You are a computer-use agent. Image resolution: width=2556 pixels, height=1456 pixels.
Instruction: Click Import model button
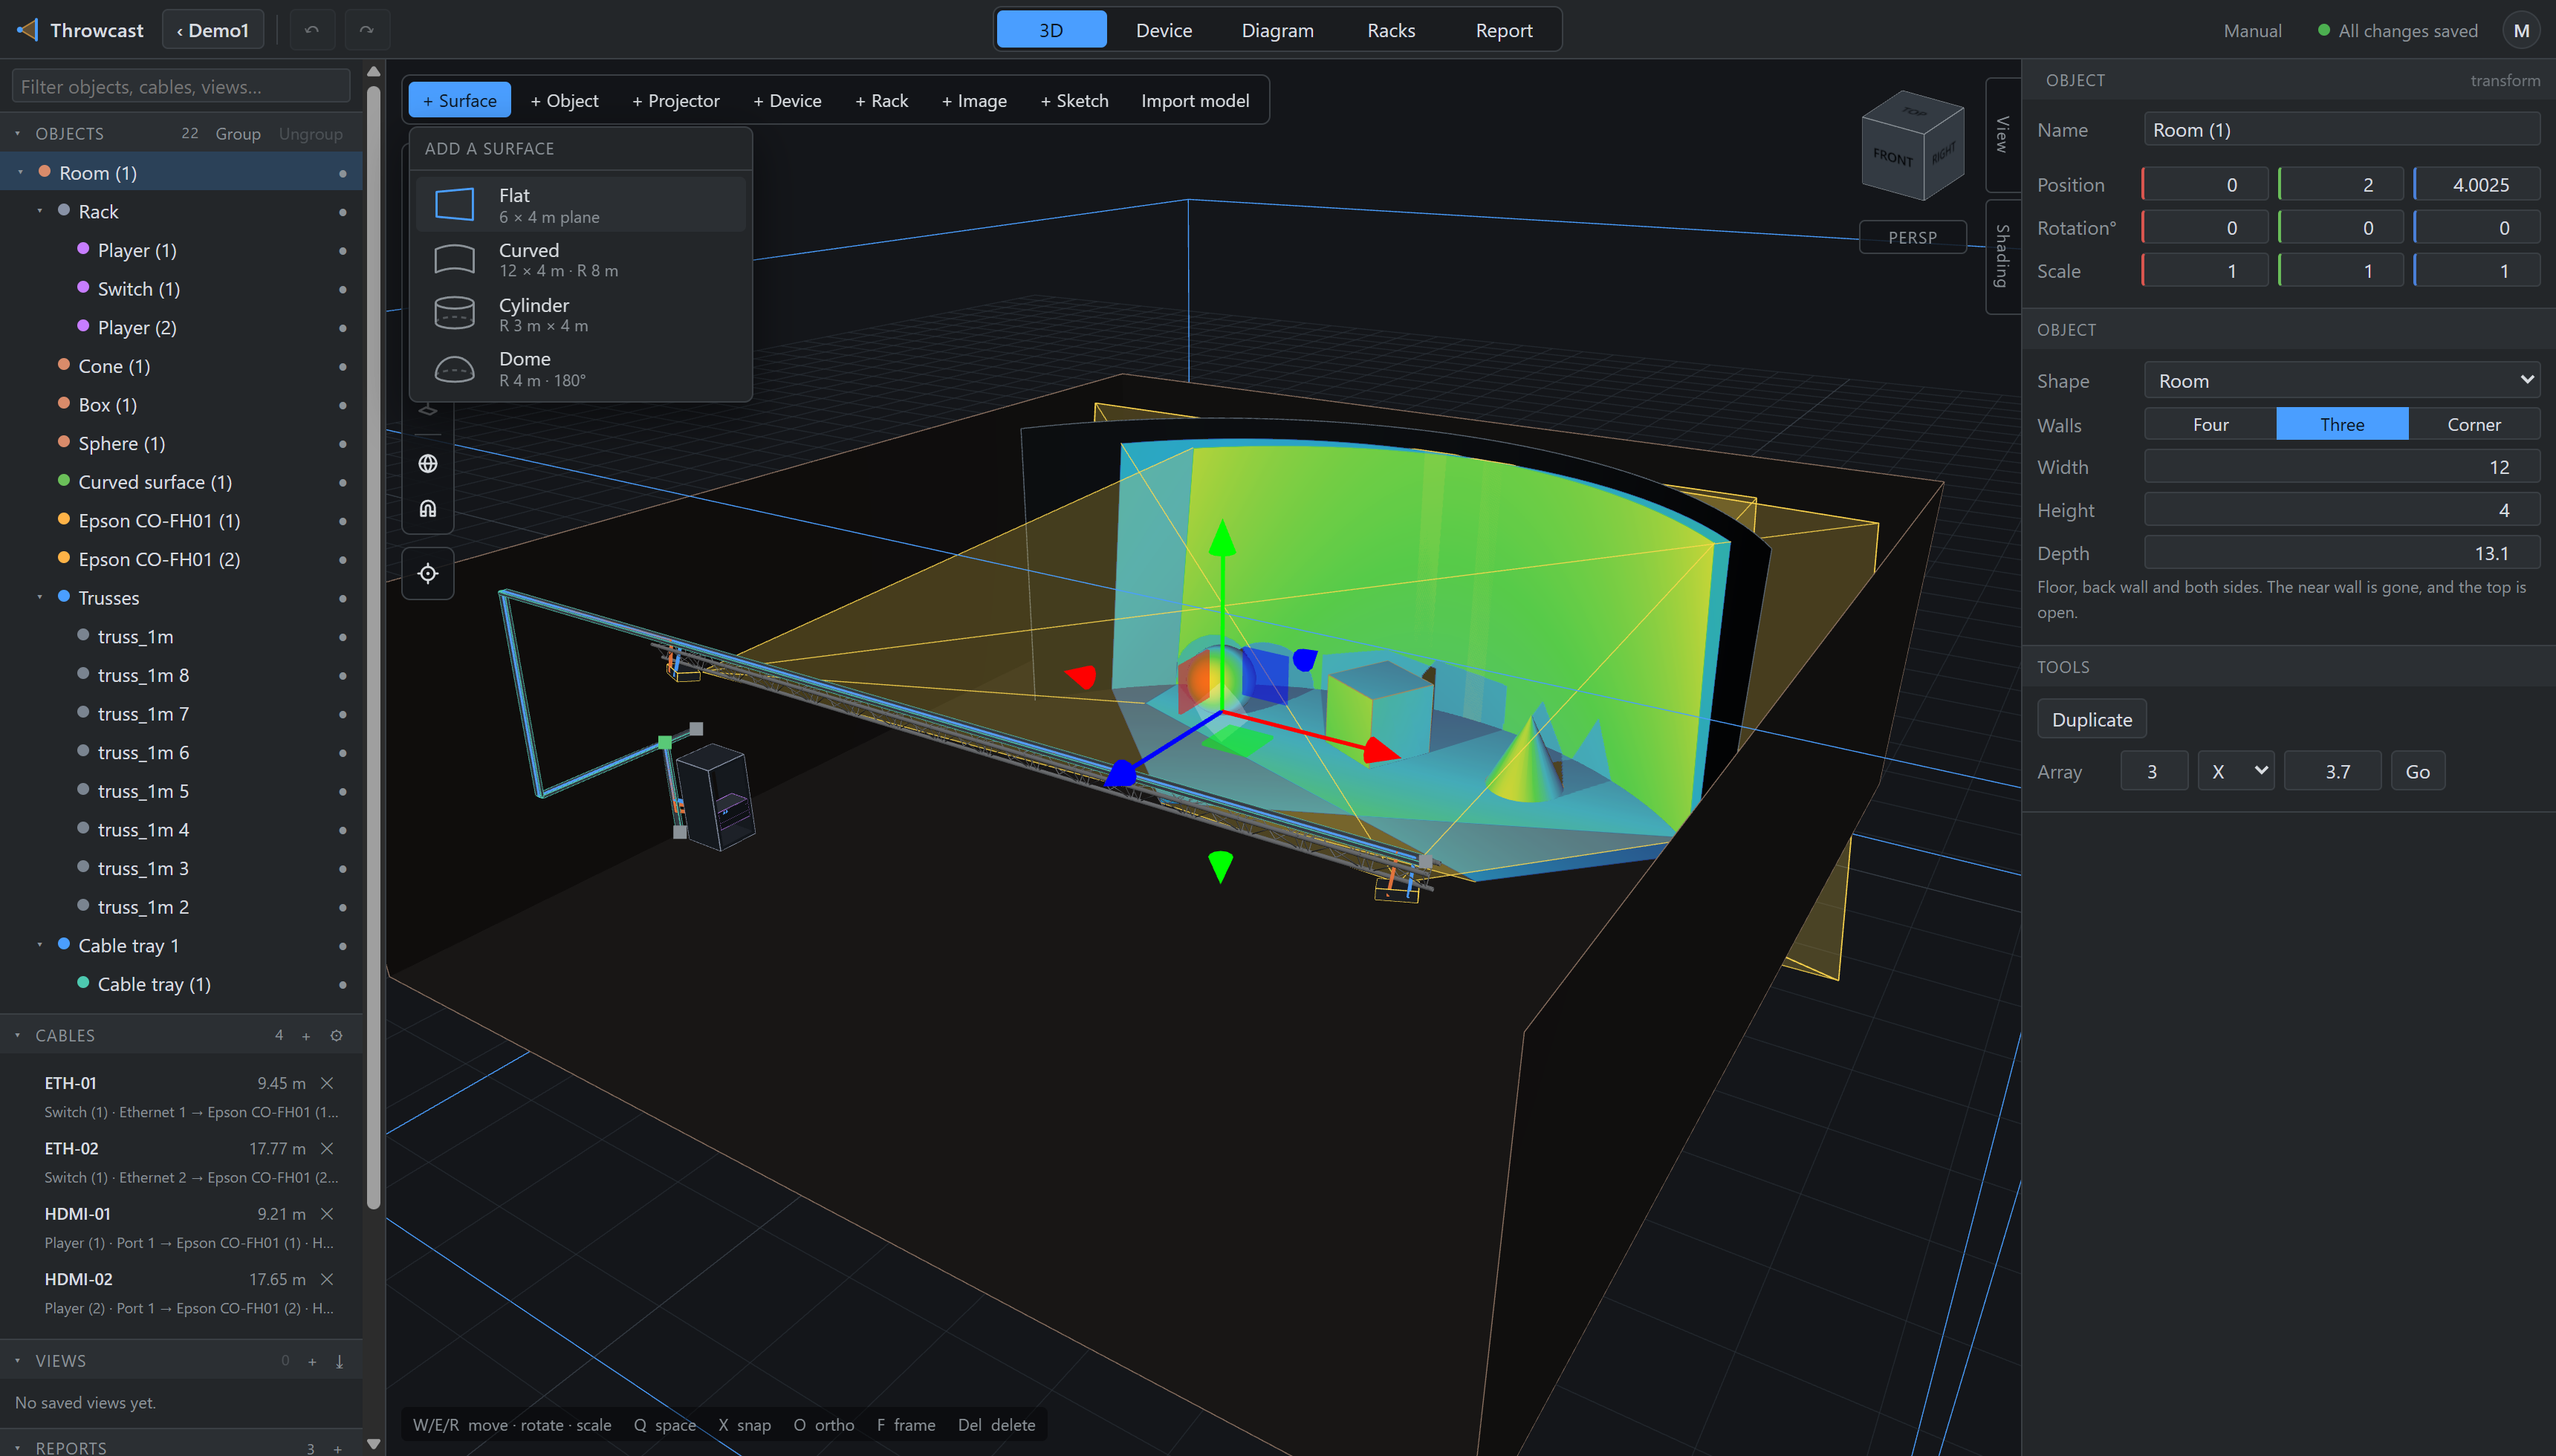[x=1195, y=100]
